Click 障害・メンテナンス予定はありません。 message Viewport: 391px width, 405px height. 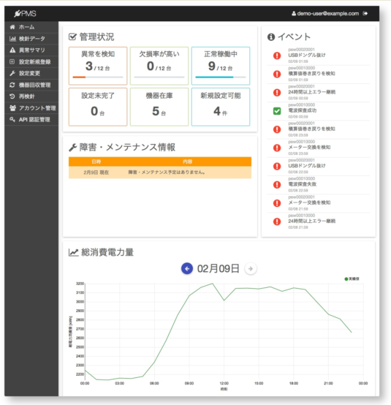click(167, 173)
